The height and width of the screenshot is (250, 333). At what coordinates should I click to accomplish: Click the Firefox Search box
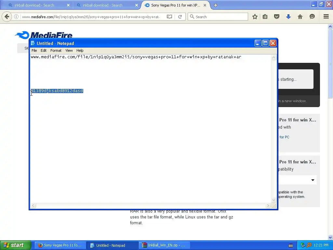pos(218,17)
